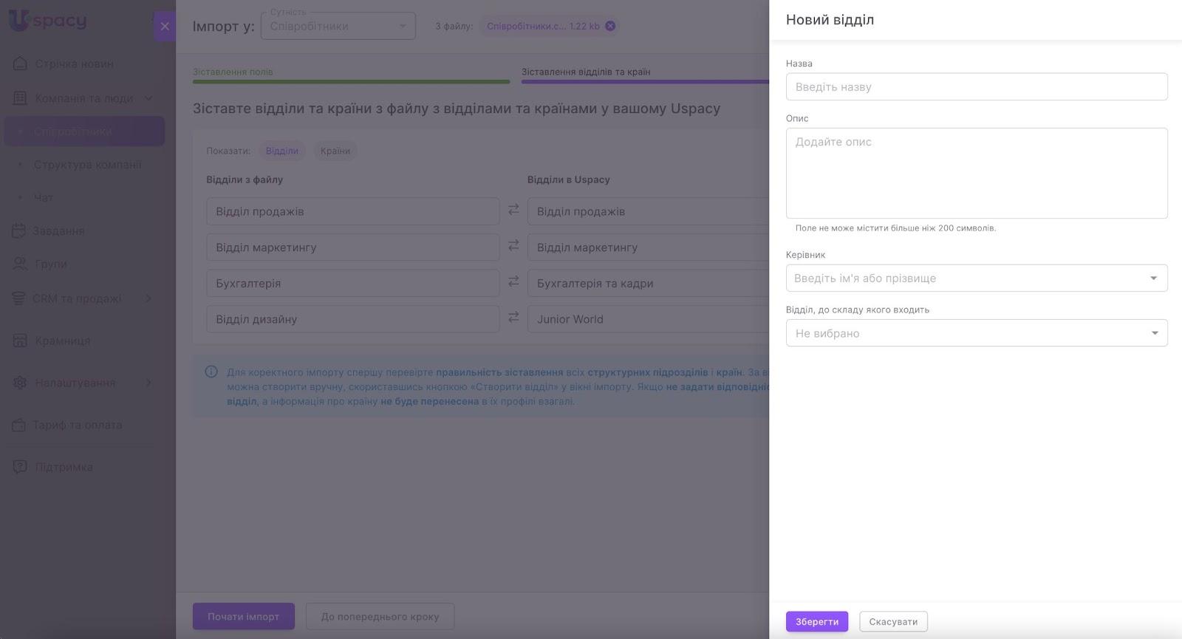Click the Support chat icon
1182x639 pixels.
[20, 467]
